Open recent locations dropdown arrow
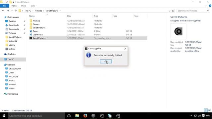 (x=12, y=11)
